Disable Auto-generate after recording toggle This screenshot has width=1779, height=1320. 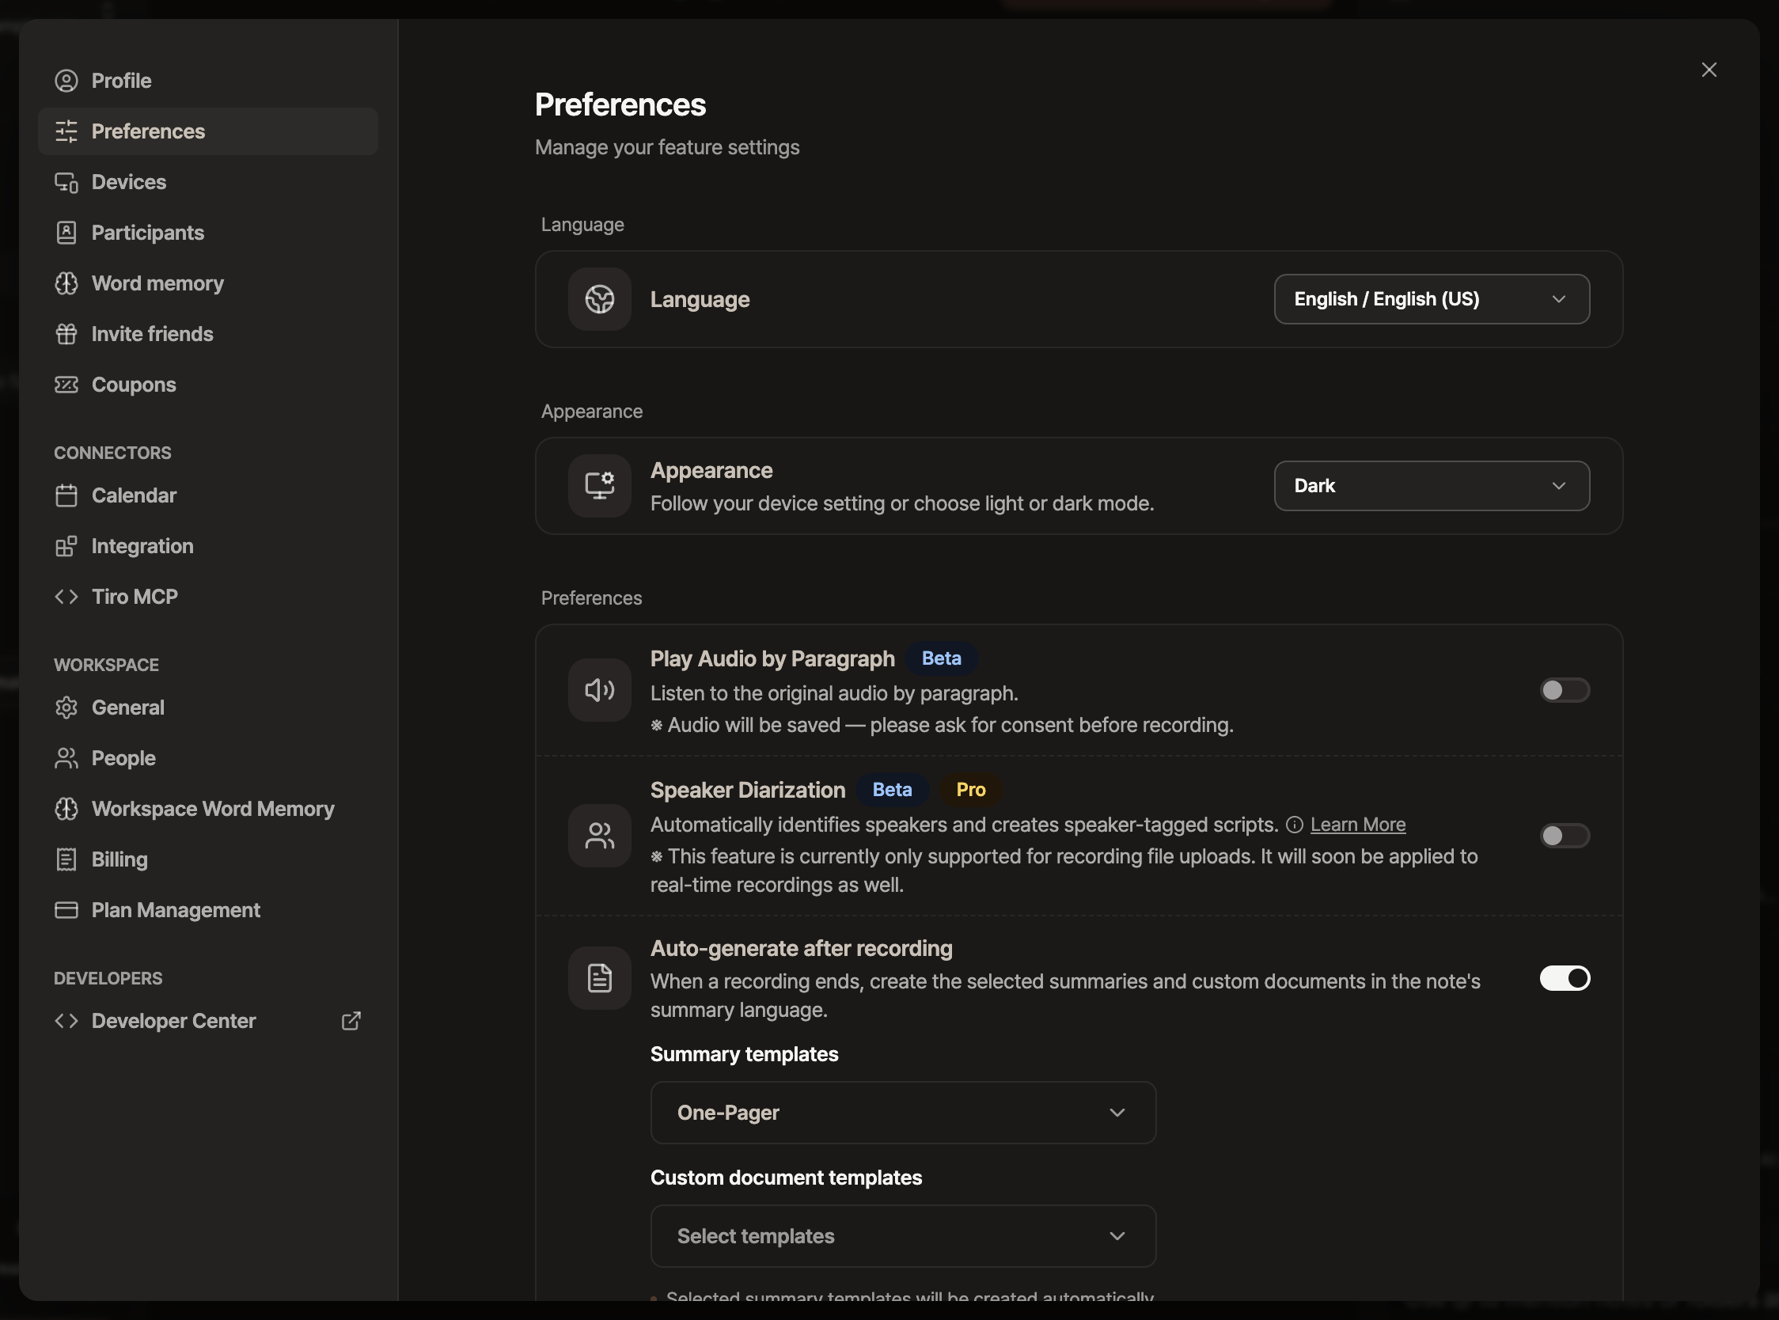click(1564, 978)
